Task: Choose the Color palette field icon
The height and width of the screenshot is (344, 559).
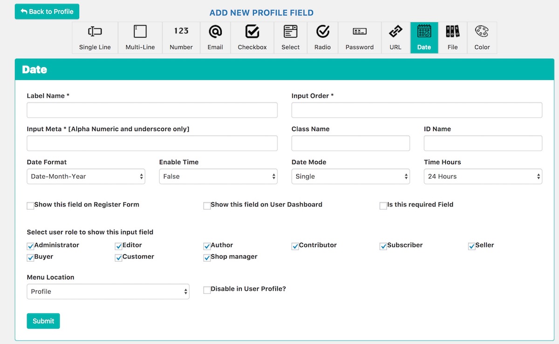Action: (482, 32)
